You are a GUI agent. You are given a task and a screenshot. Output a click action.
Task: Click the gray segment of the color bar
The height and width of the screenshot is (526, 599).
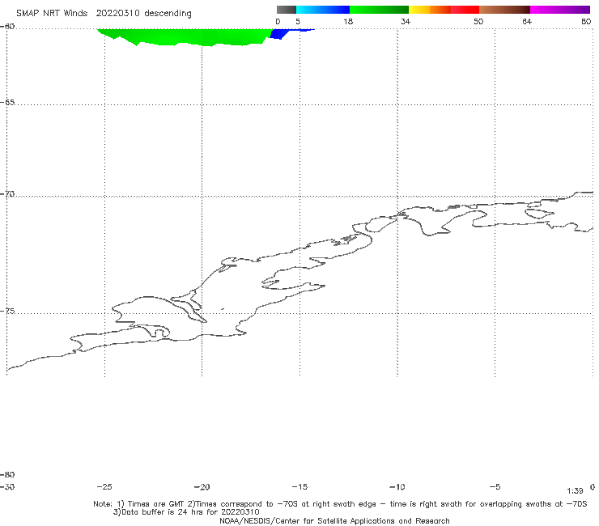pos(286,10)
